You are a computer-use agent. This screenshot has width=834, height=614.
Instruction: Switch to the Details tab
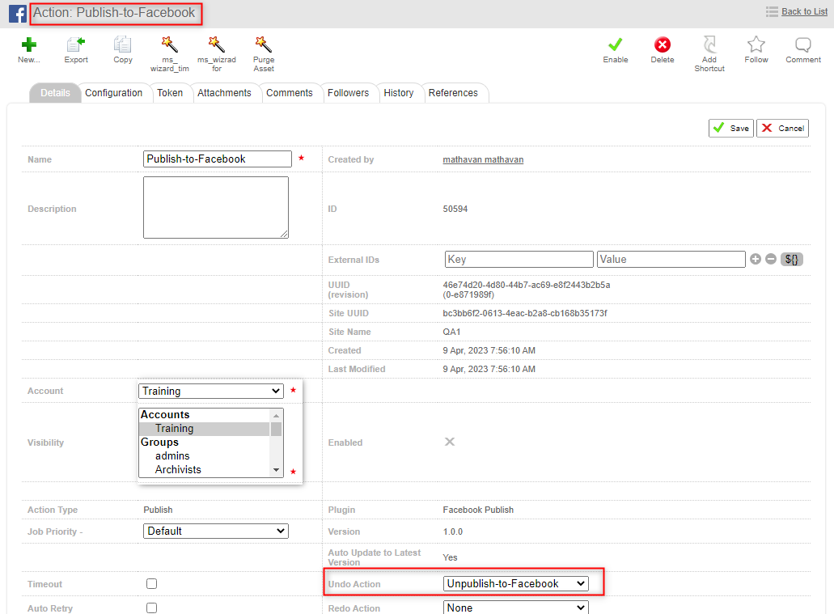(x=55, y=92)
